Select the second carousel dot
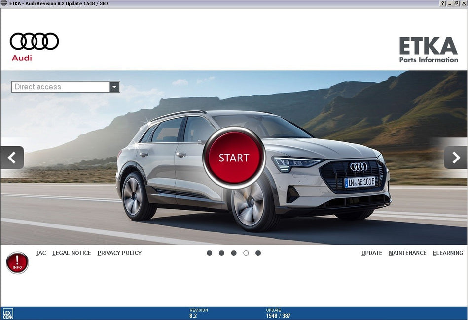The image size is (468, 320). tap(221, 253)
